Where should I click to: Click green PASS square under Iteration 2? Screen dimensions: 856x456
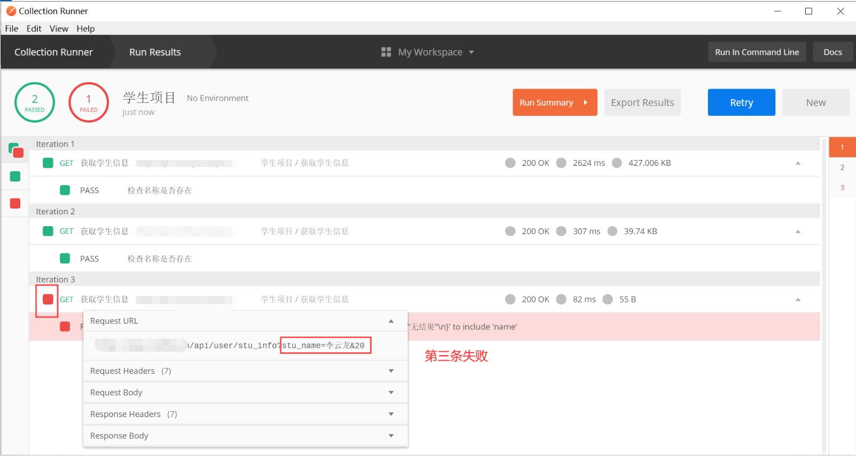(x=65, y=258)
